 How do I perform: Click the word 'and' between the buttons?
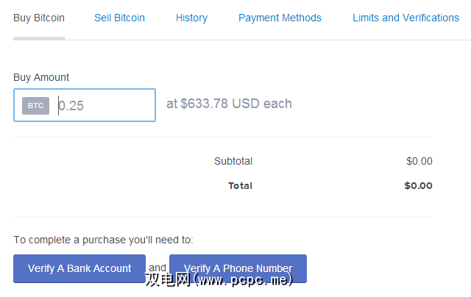click(157, 268)
